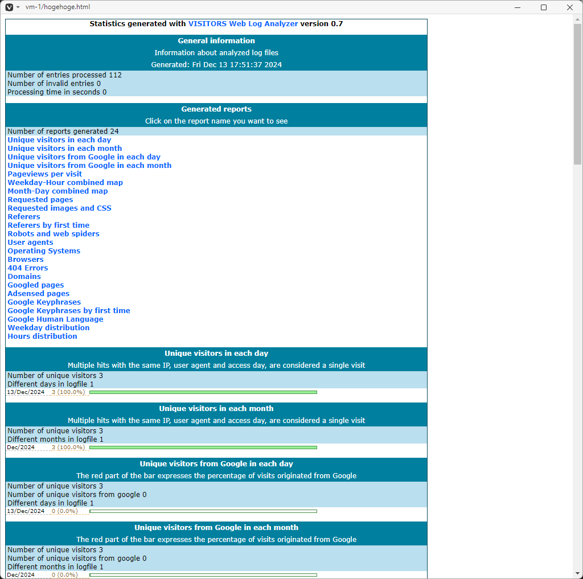Jump to Unique visitors in each day

[59, 140]
